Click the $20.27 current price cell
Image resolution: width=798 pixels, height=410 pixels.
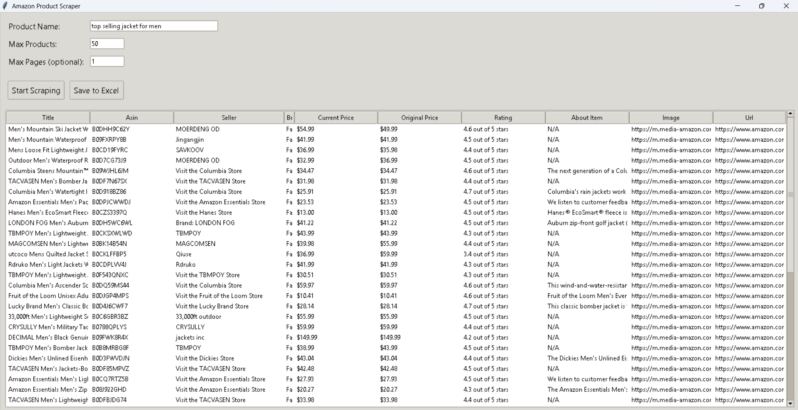[305, 390]
